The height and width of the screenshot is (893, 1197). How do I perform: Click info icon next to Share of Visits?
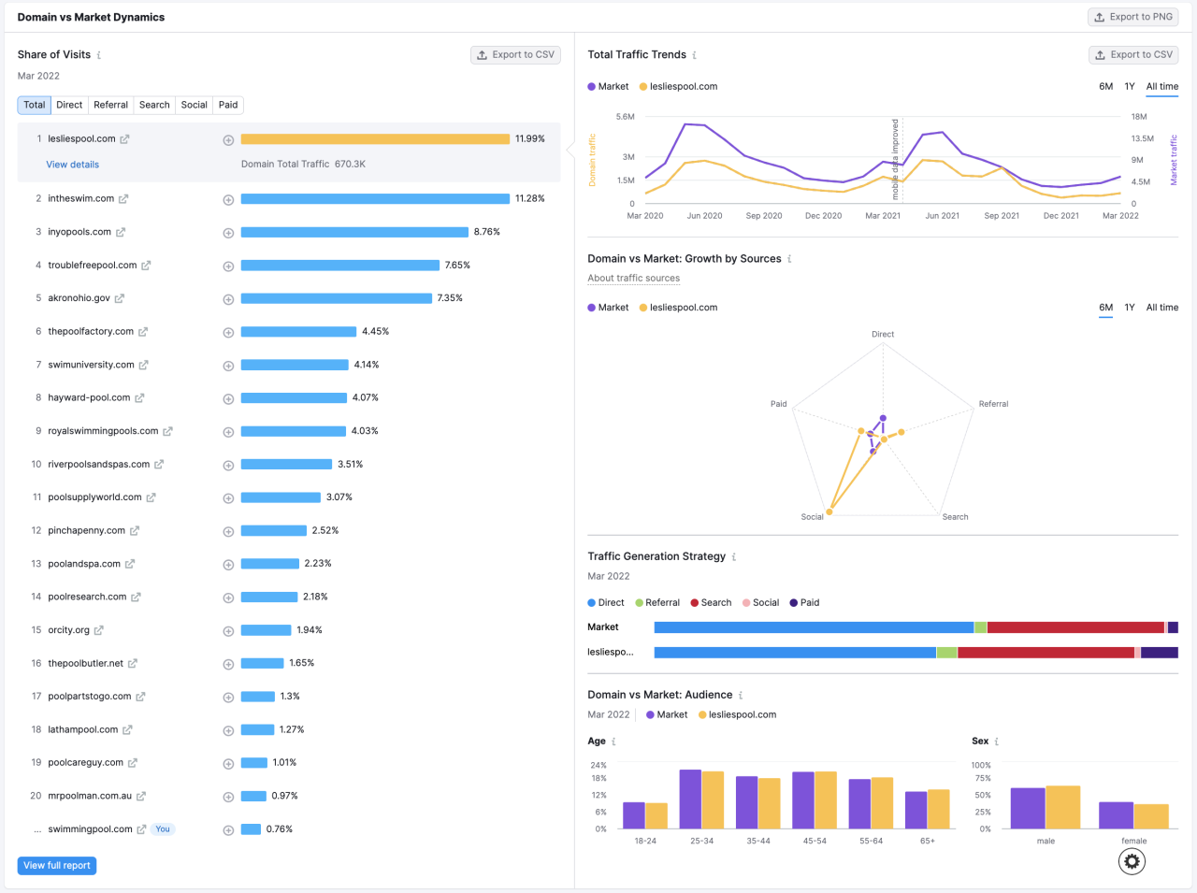tap(99, 55)
